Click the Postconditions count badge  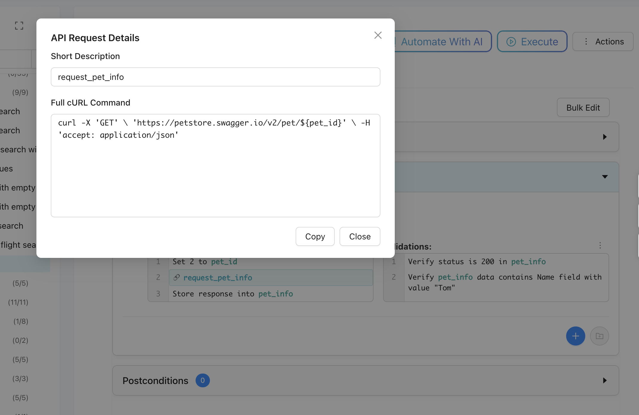click(x=202, y=380)
